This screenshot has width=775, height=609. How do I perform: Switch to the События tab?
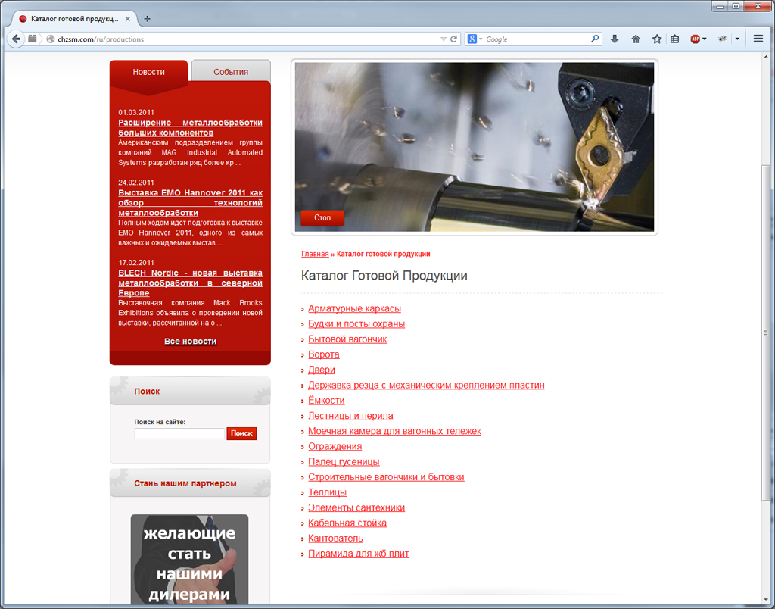231,72
